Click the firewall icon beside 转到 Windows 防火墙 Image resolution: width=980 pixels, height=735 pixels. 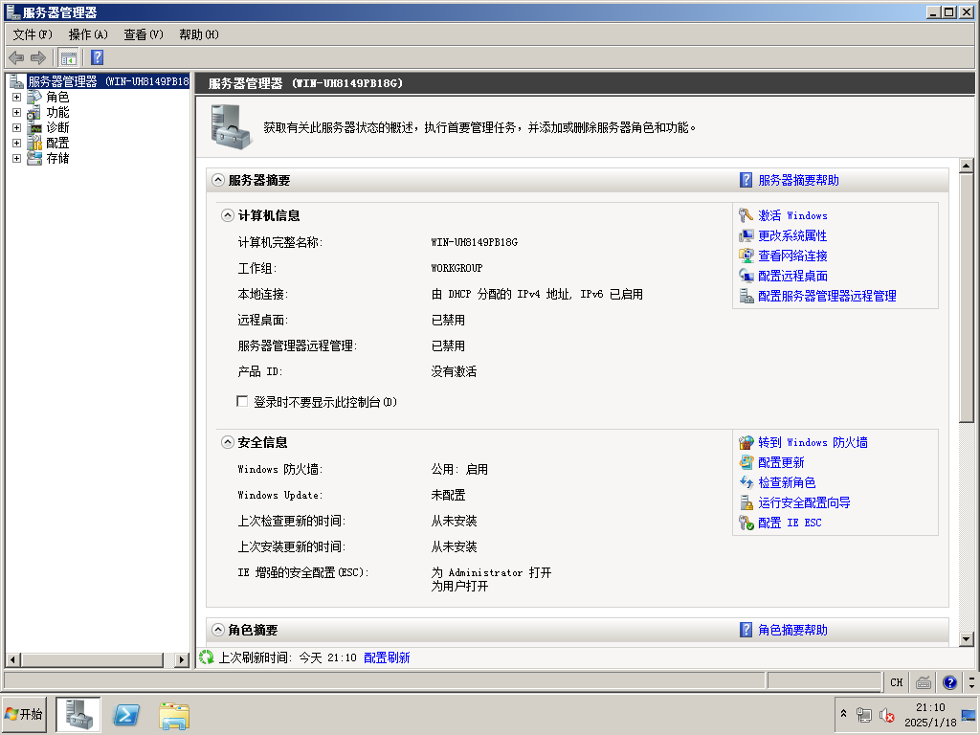[746, 442]
